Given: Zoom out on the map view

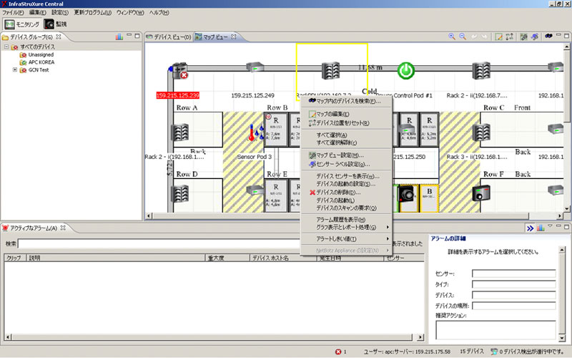Looking at the screenshot, I should pyautogui.click(x=463, y=37).
